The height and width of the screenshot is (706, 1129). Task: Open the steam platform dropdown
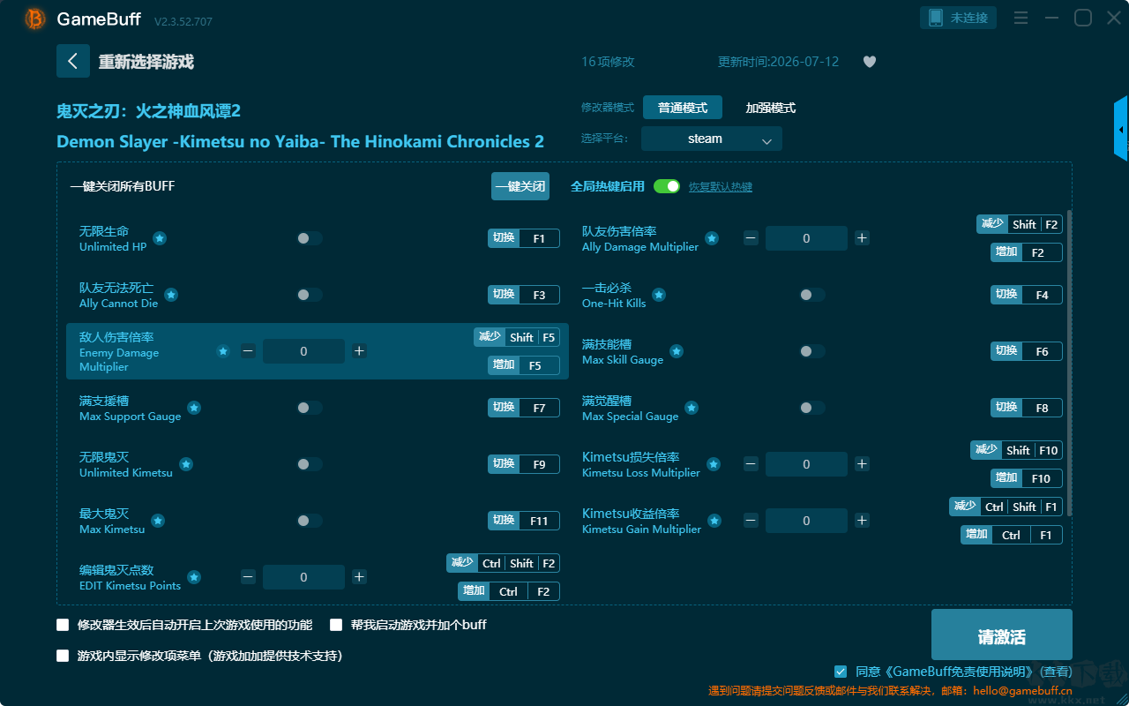click(x=712, y=139)
